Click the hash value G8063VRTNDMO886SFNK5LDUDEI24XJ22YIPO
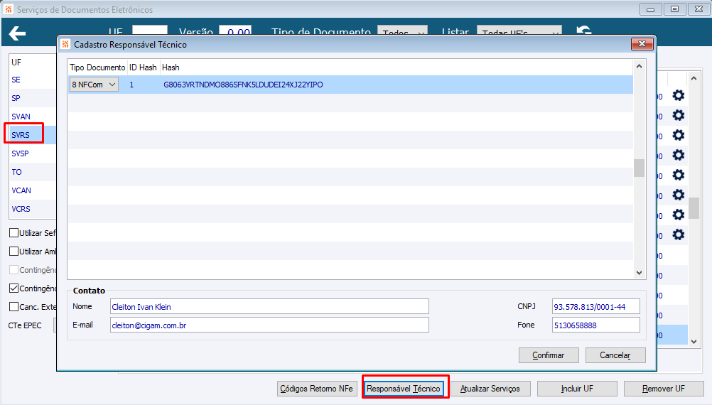 [x=243, y=85]
